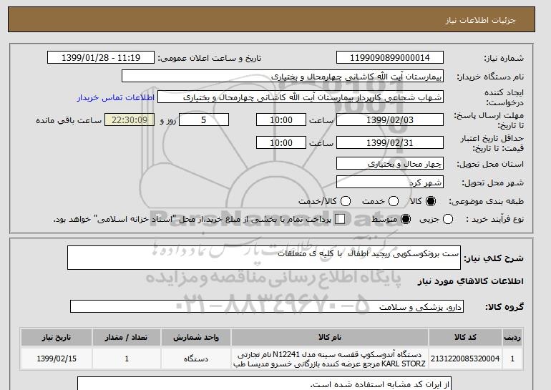
Task: Click the quantity cell in row 1
Action: tap(127, 359)
